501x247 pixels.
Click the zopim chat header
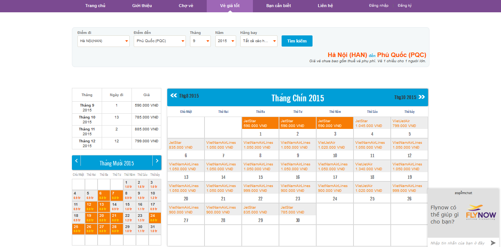[463, 193]
